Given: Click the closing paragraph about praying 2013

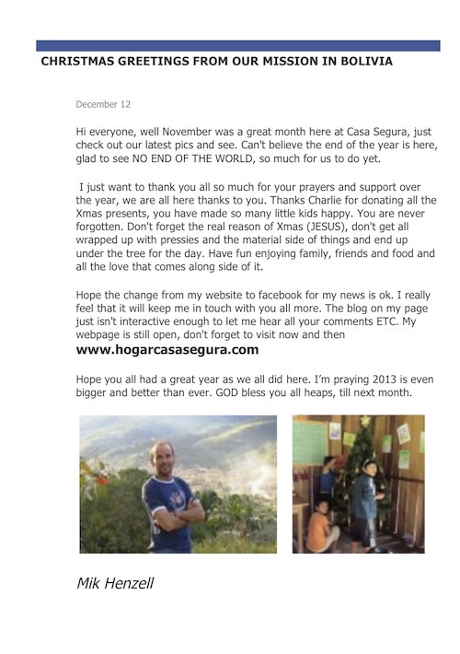Looking at the screenshot, I should tap(255, 386).
